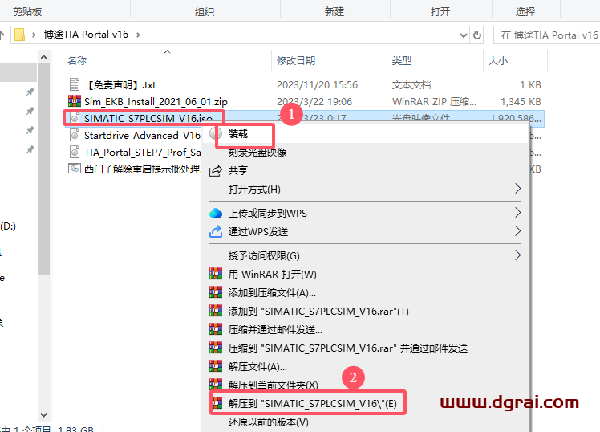Click WinRAR icon beside 用 WinRAR 打开(W)
600x432 pixels.
pyautogui.click(x=216, y=274)
